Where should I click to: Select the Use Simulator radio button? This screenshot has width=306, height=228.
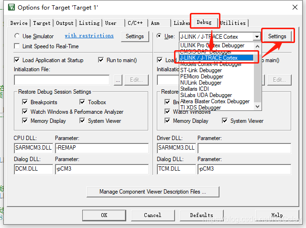[17, 36]
